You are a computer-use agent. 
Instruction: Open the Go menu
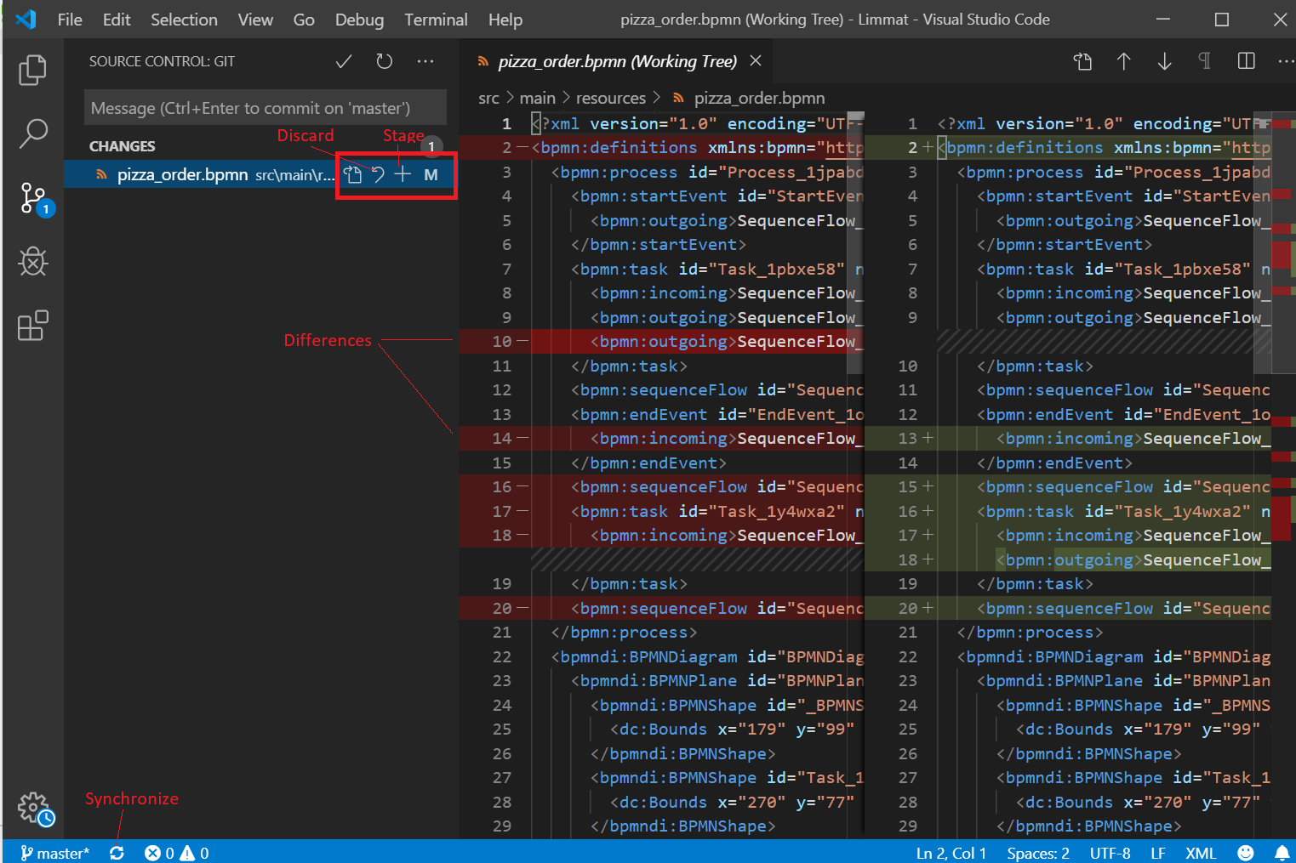(304, 20)
